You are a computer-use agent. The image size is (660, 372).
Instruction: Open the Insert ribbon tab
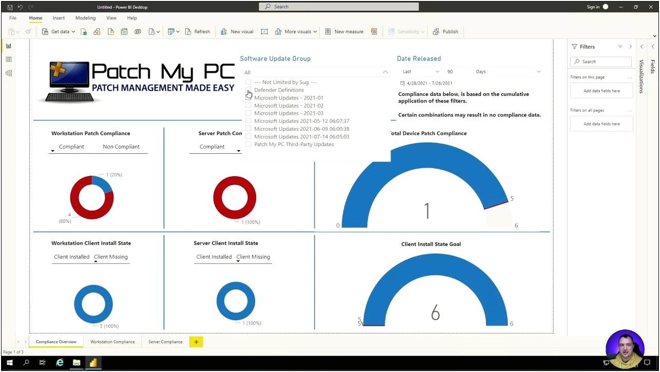pos(59,18)
